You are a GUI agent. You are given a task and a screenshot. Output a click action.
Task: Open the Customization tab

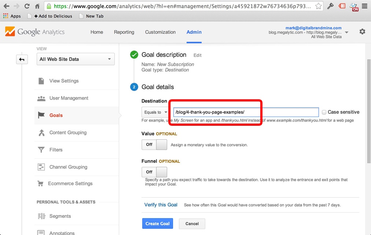[x=161, y=32]
